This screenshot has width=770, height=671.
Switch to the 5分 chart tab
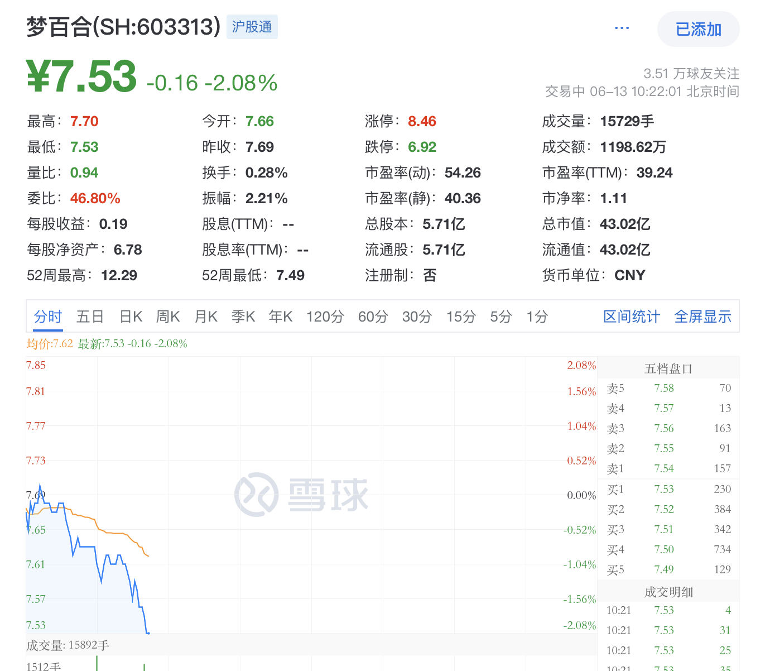tap(501, 317)
